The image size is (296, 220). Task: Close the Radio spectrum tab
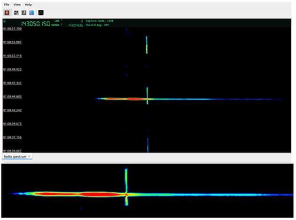tap(29, 156)
